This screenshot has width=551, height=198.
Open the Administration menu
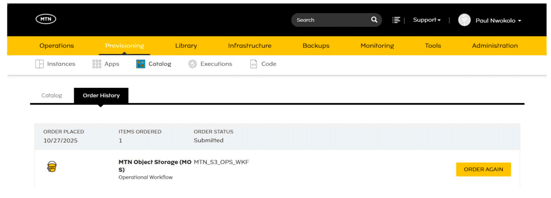pos(495,46)
